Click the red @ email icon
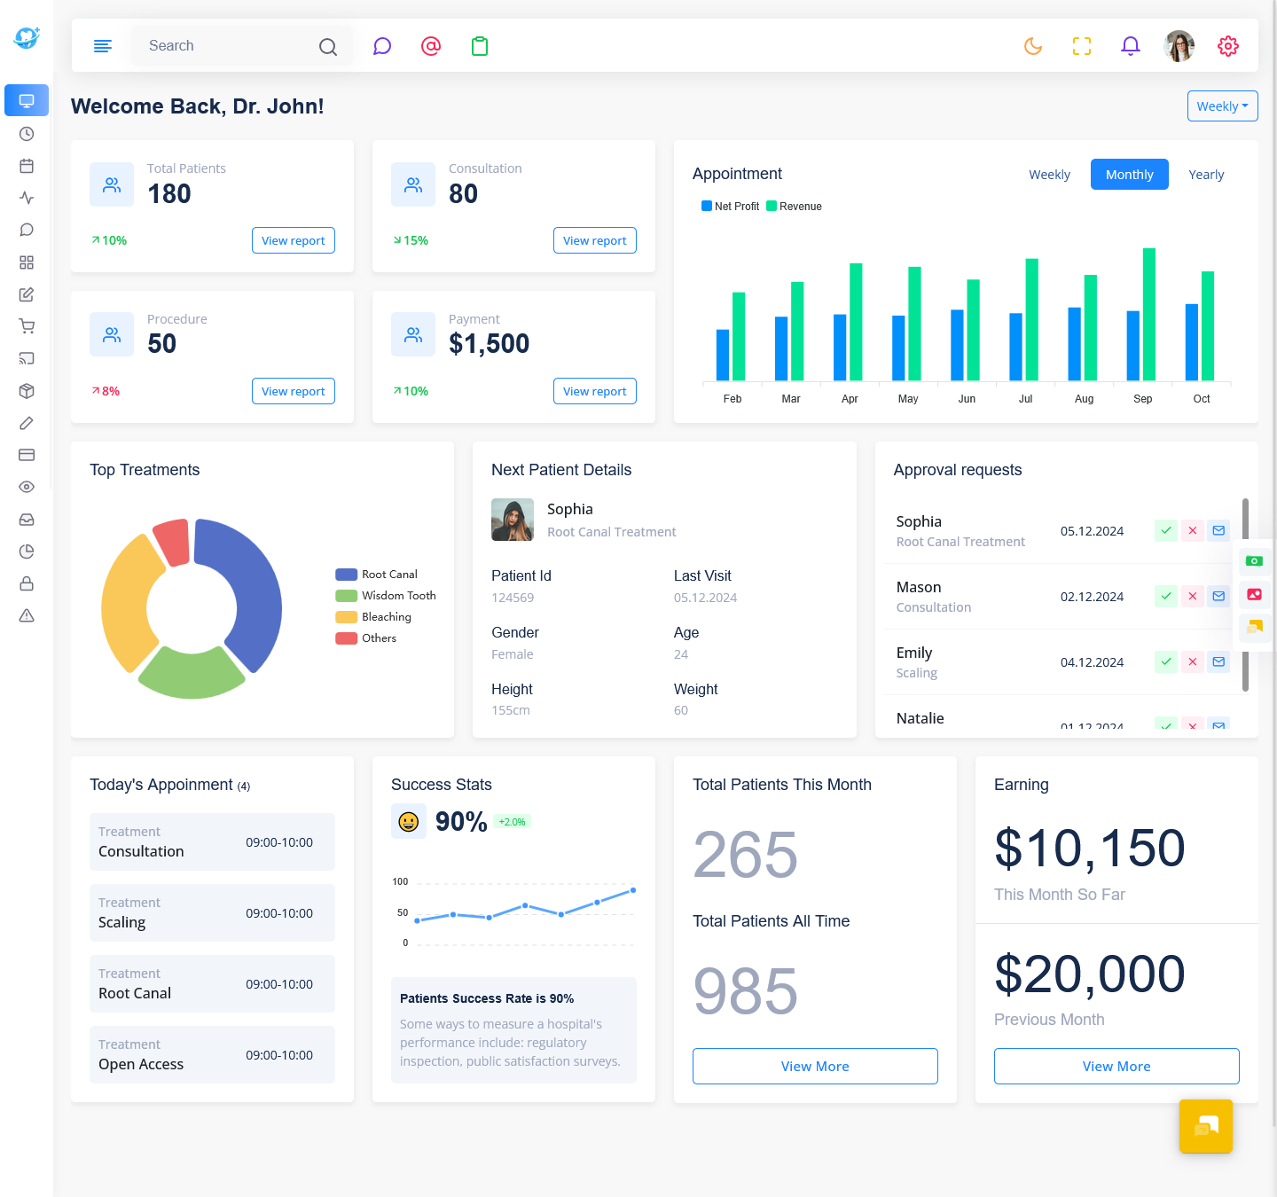This screenshot has width=1277, height=1197. [x=431, y=46]
